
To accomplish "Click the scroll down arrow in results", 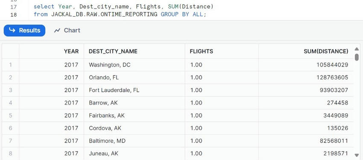I will point(357,155).
